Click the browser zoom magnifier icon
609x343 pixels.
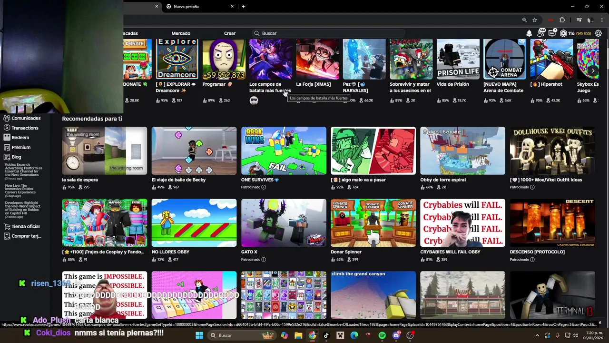(524, 20)
